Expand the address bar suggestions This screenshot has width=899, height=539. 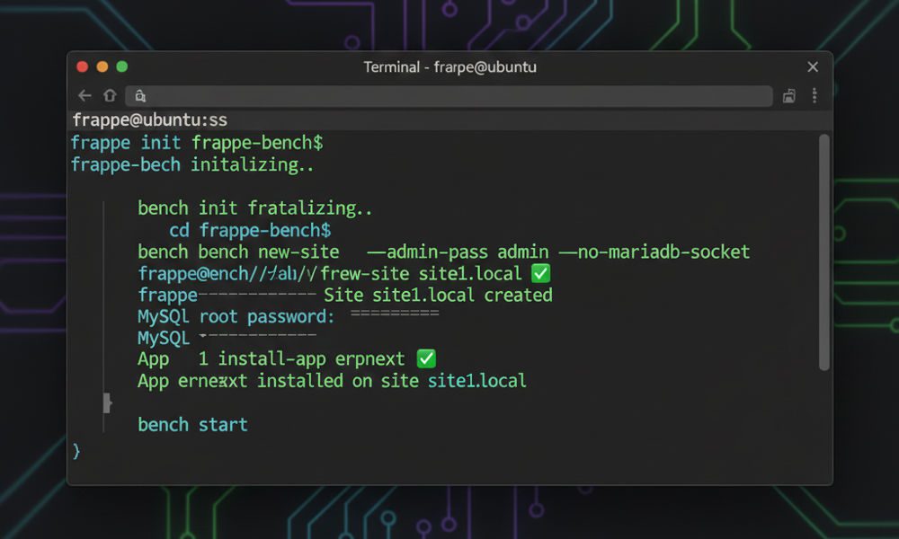(x=449, y=95)
